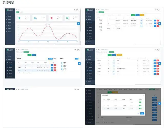Click blue floating settings button beside dashboard chart
The width and height of the screenshot is (164, 128).
click(78, 24)
